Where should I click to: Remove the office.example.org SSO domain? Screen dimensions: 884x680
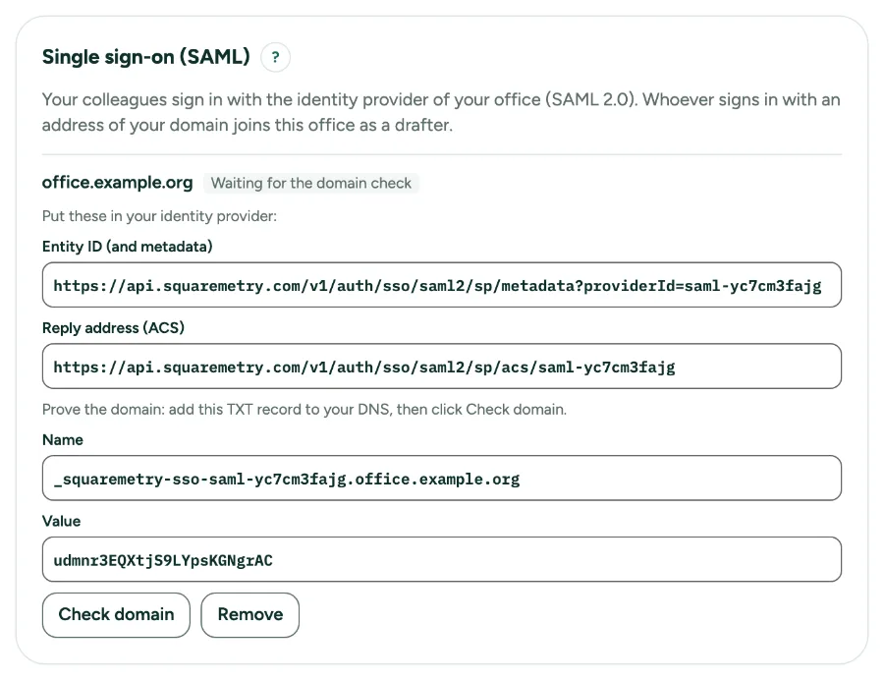pos(250,614)
